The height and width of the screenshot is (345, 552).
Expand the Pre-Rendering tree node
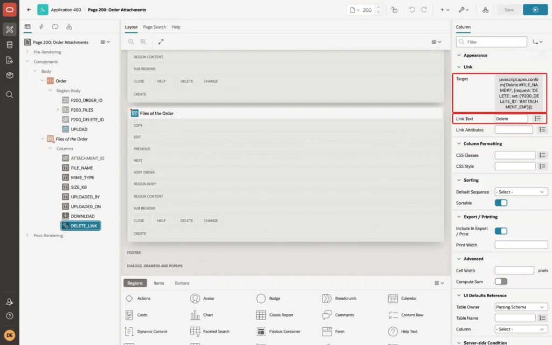click(x=27, y=52)
